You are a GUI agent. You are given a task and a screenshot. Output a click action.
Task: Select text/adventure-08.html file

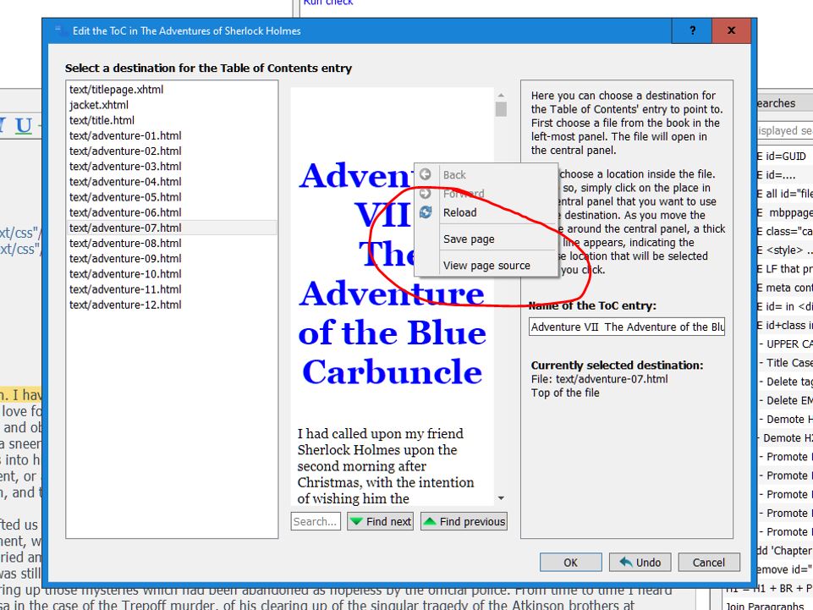point(172,243)
